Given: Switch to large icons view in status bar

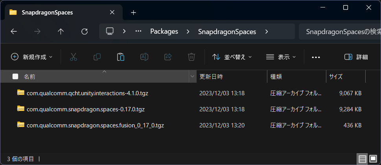Looking at the screenshot, I should pyautogui.click(x=373, y=159).
